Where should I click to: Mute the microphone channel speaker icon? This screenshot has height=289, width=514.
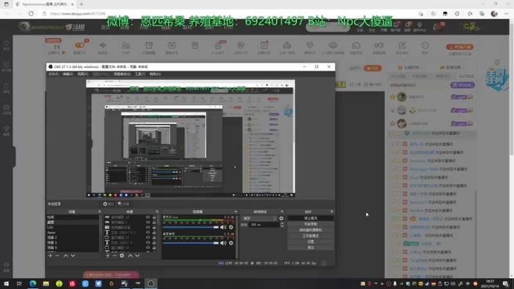click(x=223, y=227)
